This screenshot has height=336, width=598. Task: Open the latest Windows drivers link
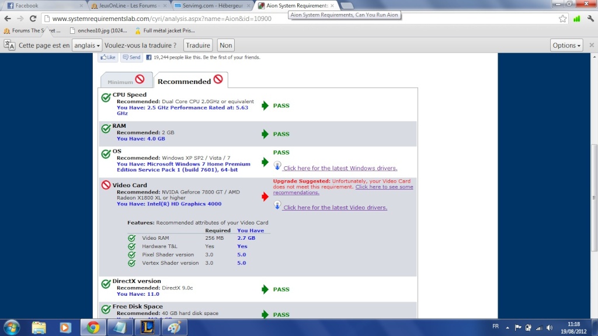[x=340, y=168]
